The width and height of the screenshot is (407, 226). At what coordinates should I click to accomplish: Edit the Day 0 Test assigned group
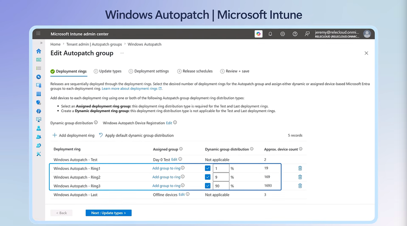tap(174, 159)
